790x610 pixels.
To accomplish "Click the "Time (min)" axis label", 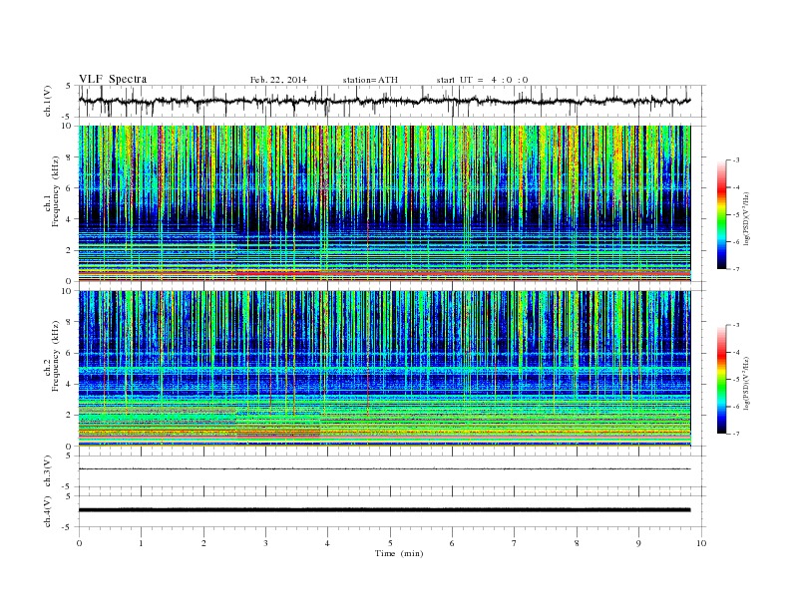I will 399,553.
